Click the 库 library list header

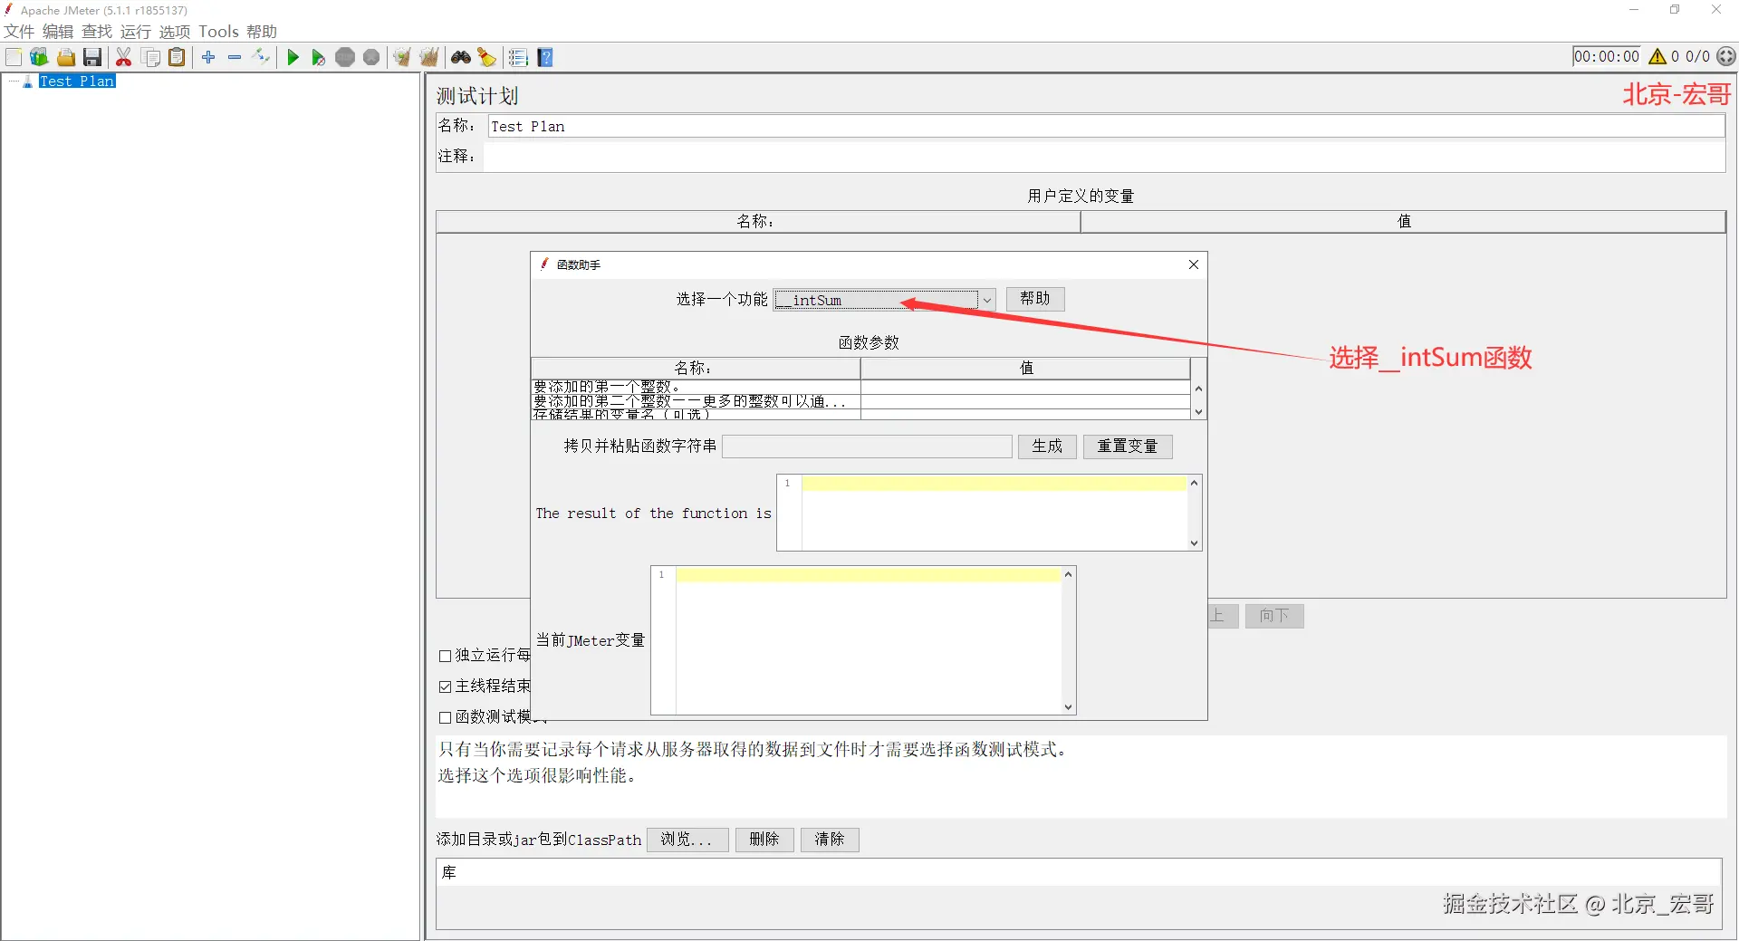tap(1079, 873)
